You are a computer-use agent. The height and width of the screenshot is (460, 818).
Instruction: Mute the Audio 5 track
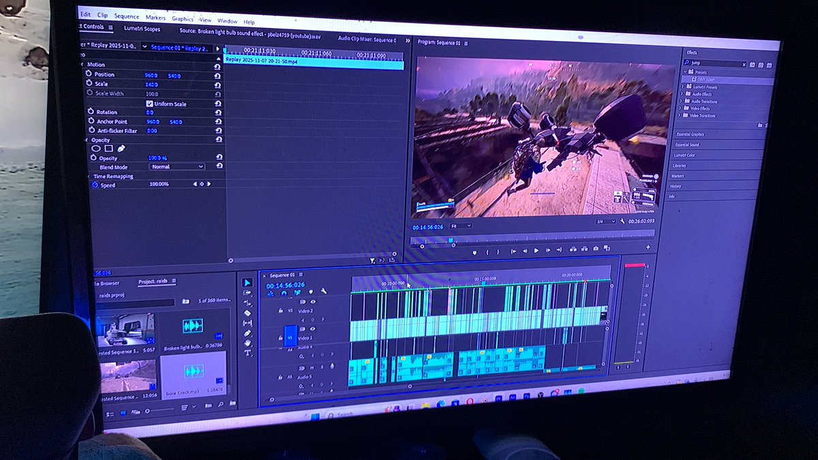click(x=312, y=367)
